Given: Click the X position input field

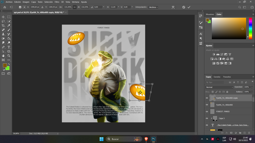Looking at the screenshot, I should [35, 7].
